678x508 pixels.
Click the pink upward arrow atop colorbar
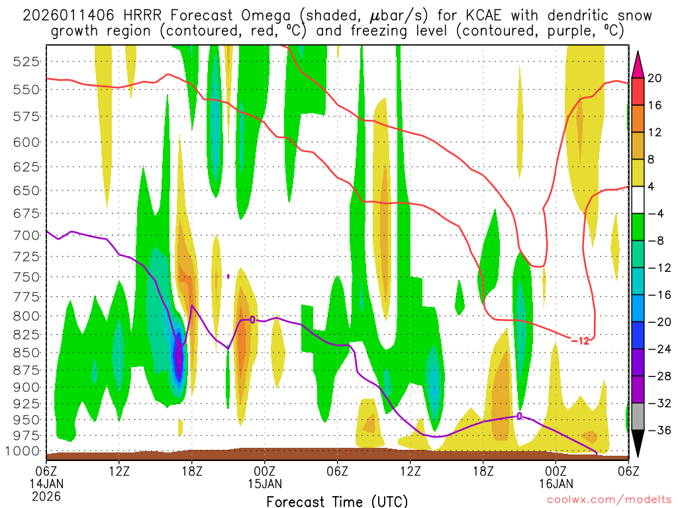pyautogui.click(x=638, y=65)
